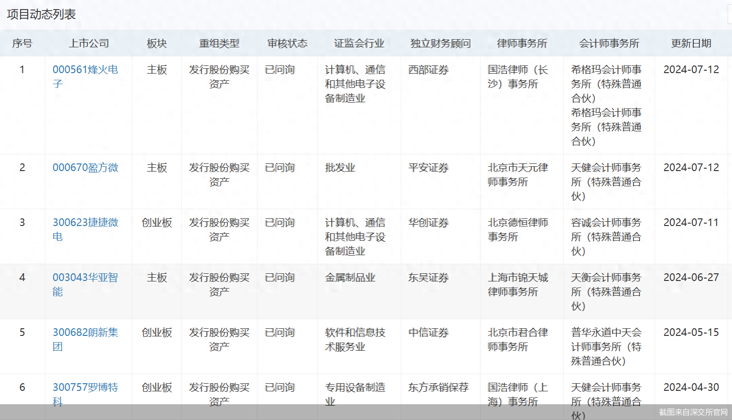Click the 律师事务所 column header
732x420 pixels.
[522, 43]
